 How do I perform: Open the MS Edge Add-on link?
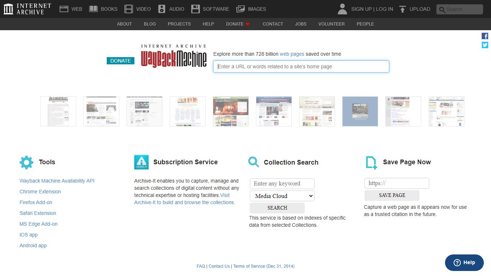(x=38, y=224)
